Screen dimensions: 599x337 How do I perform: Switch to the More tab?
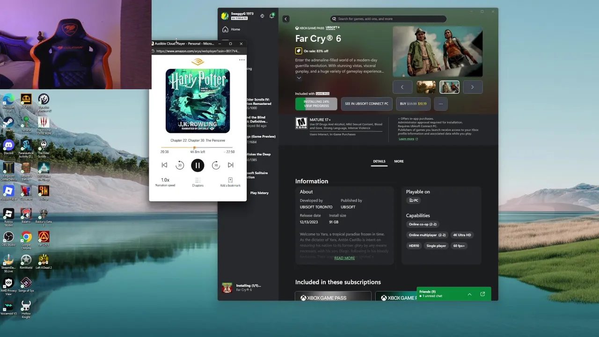click(x=399, y=161)
